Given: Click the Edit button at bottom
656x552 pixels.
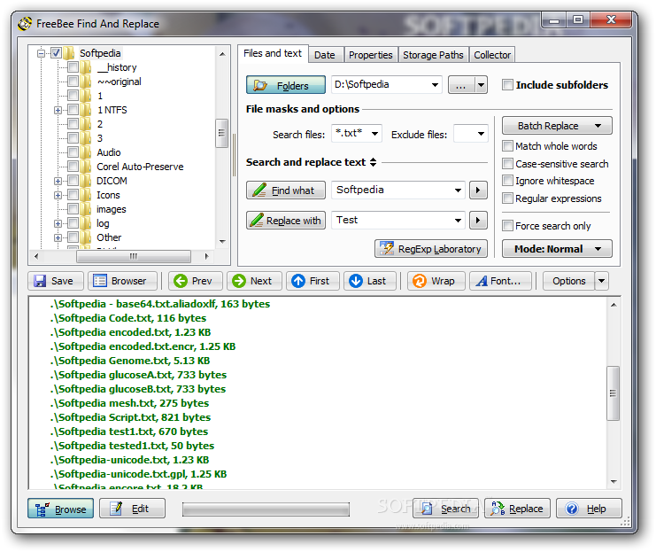Looking at the screenshot, I should click(x=132, y=509).
